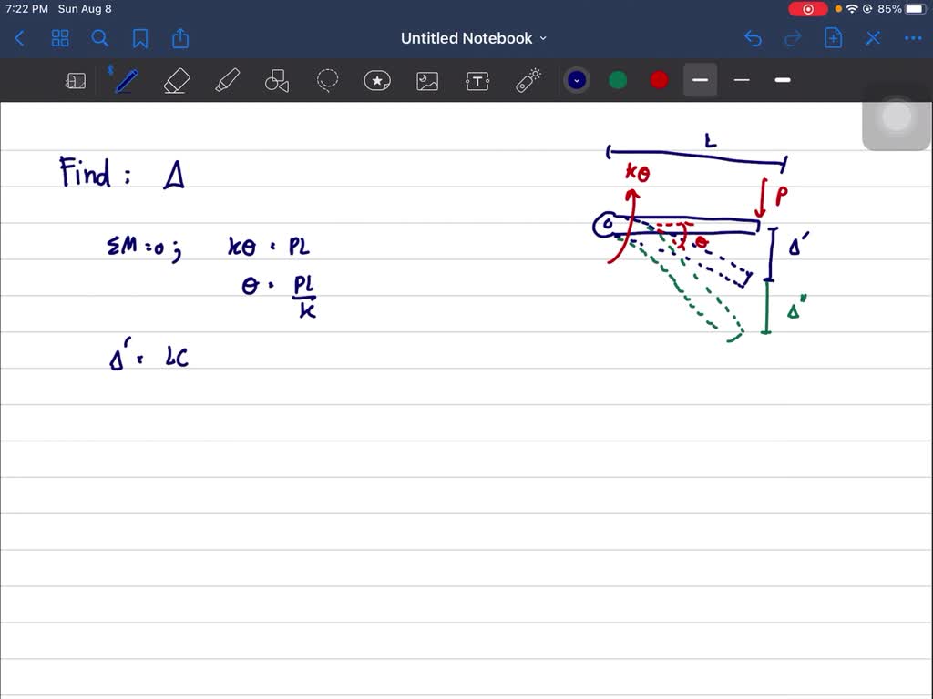Select the Shapes tool
This screenshot has height=699, width=933.
click(x=277, y=81)
